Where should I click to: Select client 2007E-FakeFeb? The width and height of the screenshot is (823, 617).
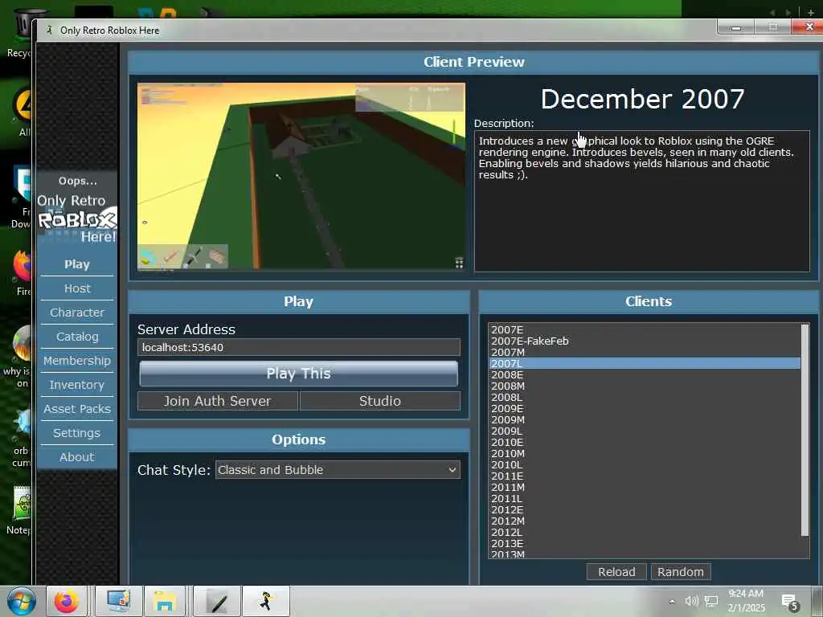(x=645, y=341)
